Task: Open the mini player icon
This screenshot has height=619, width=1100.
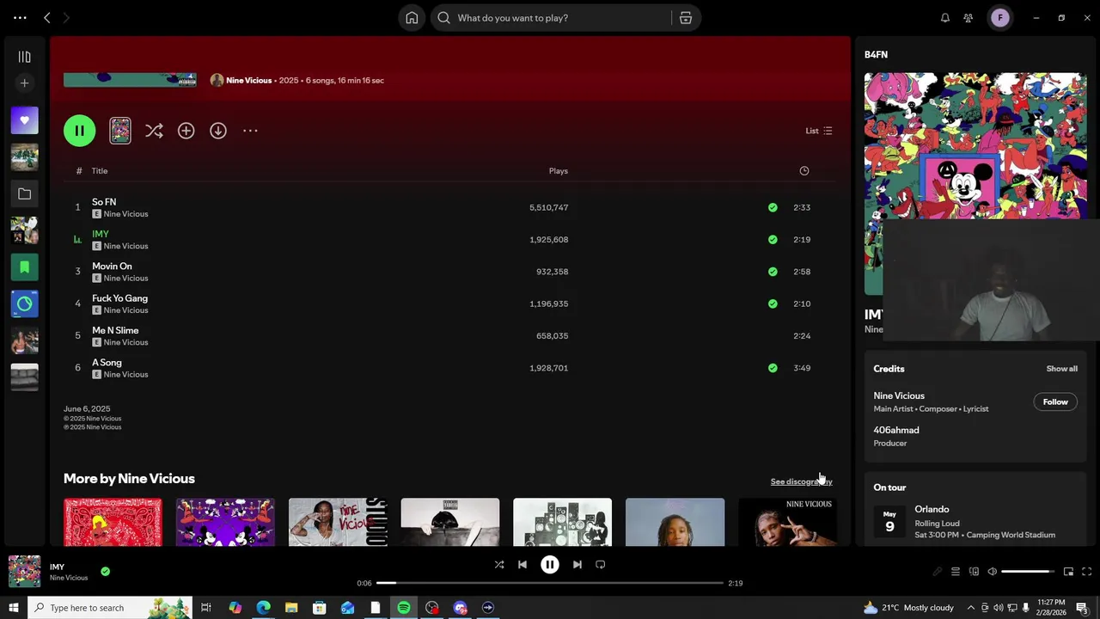Action: [x=1068, y=572]
